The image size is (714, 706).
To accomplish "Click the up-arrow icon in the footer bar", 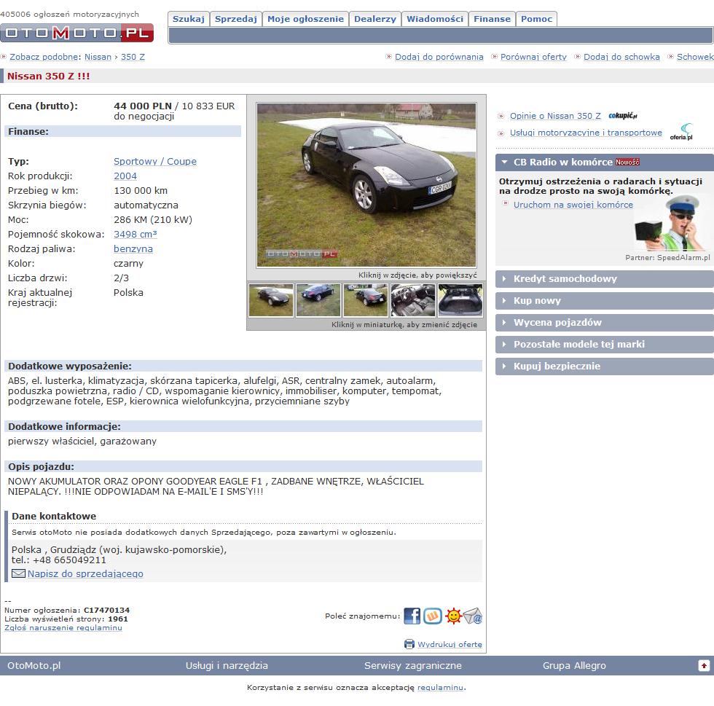I will click(x=704, y=665).
